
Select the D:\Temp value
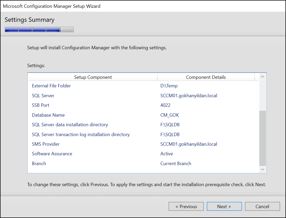pyautogui.click(x=169, y=86)
